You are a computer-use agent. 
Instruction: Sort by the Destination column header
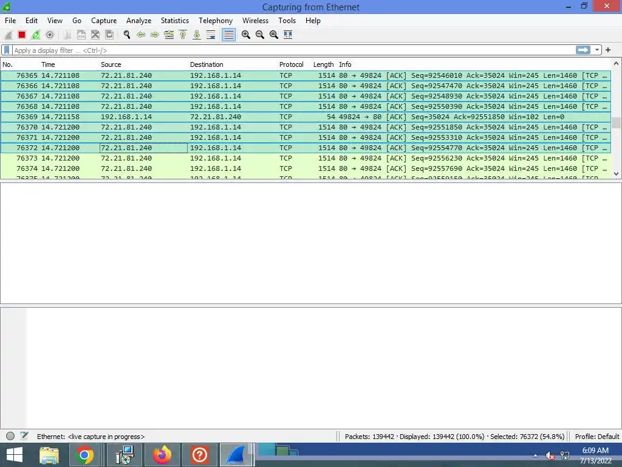pyautogui.click(x=233, y=64)
